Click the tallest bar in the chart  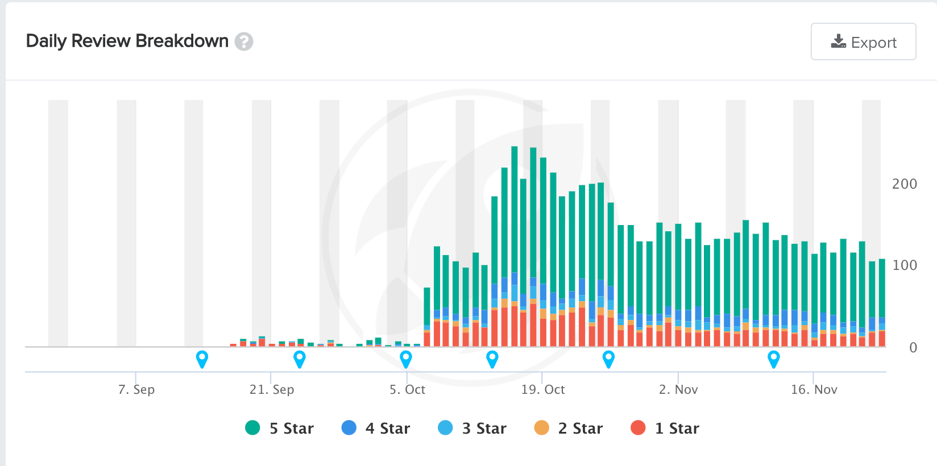point(515,246)
